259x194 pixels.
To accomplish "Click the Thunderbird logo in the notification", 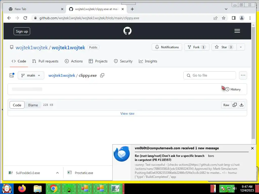I will (x=122, y=154).
